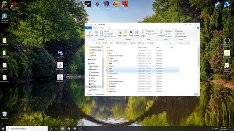The image size is (234, 131).
Task: Click Select none in ribbon
Action: [x=180, y=34]
